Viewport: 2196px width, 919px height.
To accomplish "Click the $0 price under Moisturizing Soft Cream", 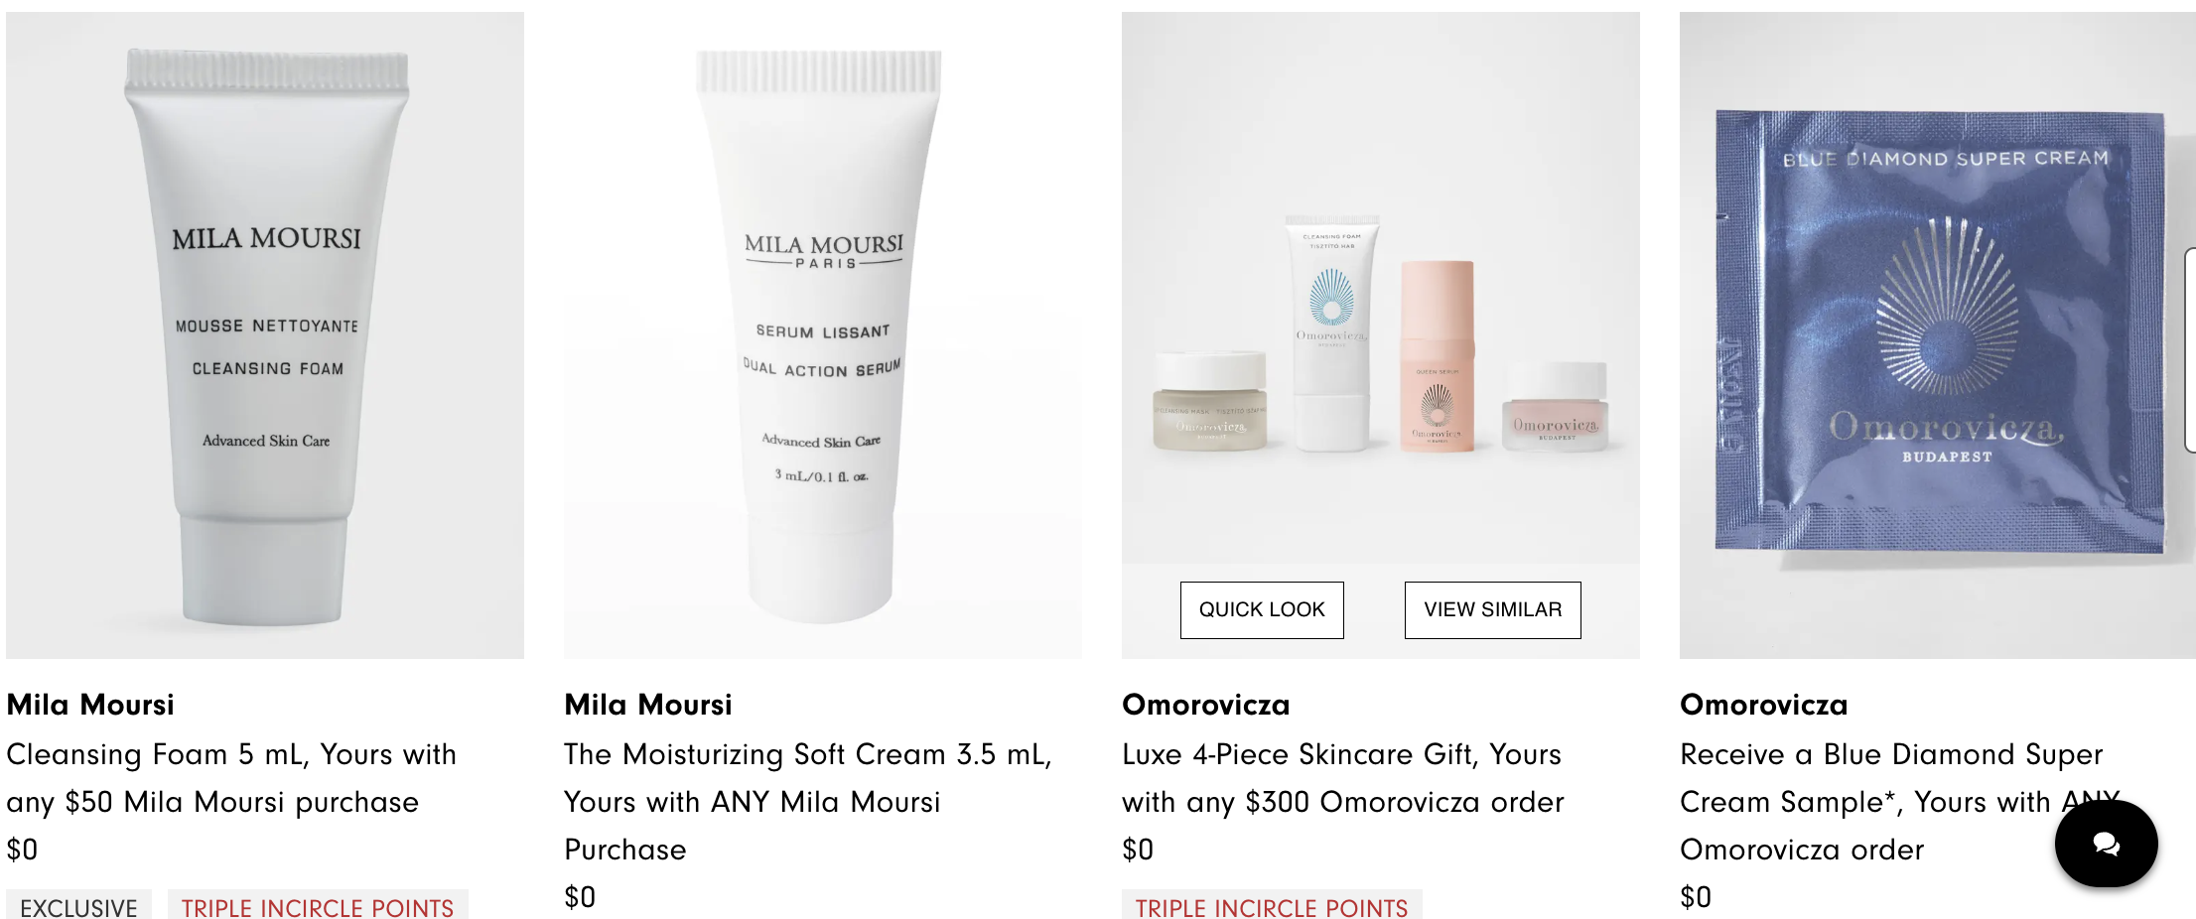I will 580,897.
